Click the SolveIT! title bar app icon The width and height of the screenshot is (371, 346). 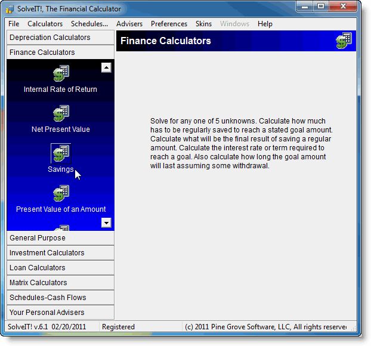[x=10, y=9]
